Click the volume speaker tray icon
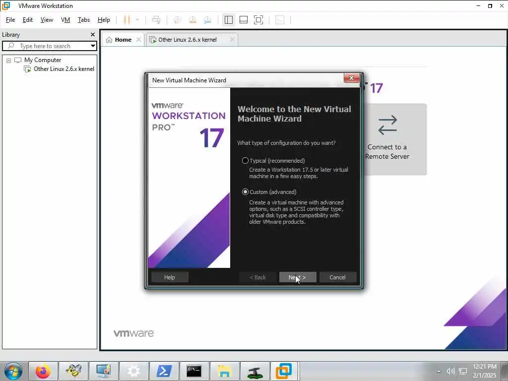 tap(450, 371)
